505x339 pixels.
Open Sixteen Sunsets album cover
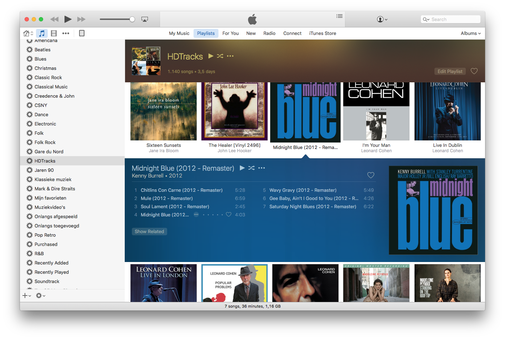[x=164, y=111]
